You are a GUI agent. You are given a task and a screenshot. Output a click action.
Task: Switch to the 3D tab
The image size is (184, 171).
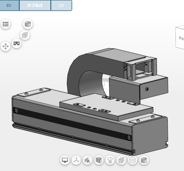tap(9, 5)
